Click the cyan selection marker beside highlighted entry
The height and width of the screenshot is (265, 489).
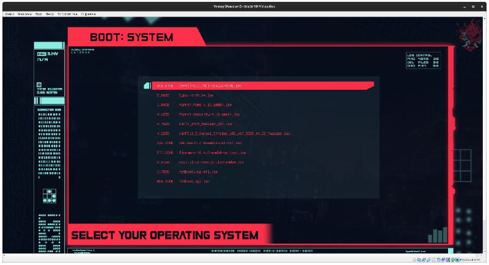click(146, 86)
